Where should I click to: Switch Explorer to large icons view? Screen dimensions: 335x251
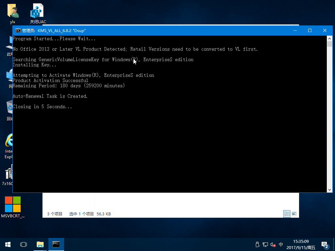tap(294, 214)
